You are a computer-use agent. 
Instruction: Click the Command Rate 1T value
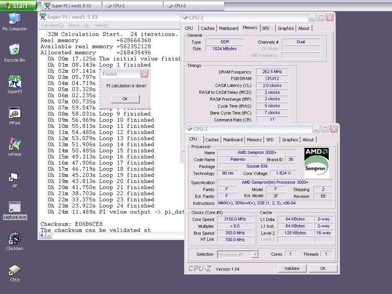[272, 119]
